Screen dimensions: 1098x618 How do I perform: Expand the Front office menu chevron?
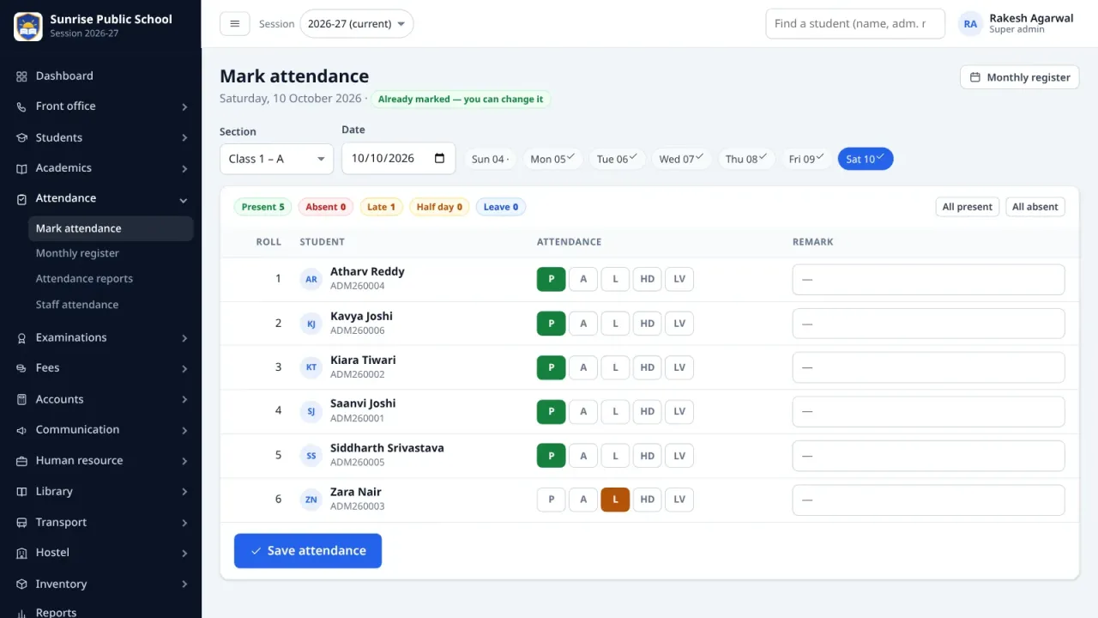184,106
